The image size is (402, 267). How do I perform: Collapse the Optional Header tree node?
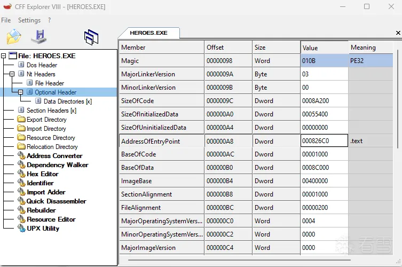click(20, 92)
